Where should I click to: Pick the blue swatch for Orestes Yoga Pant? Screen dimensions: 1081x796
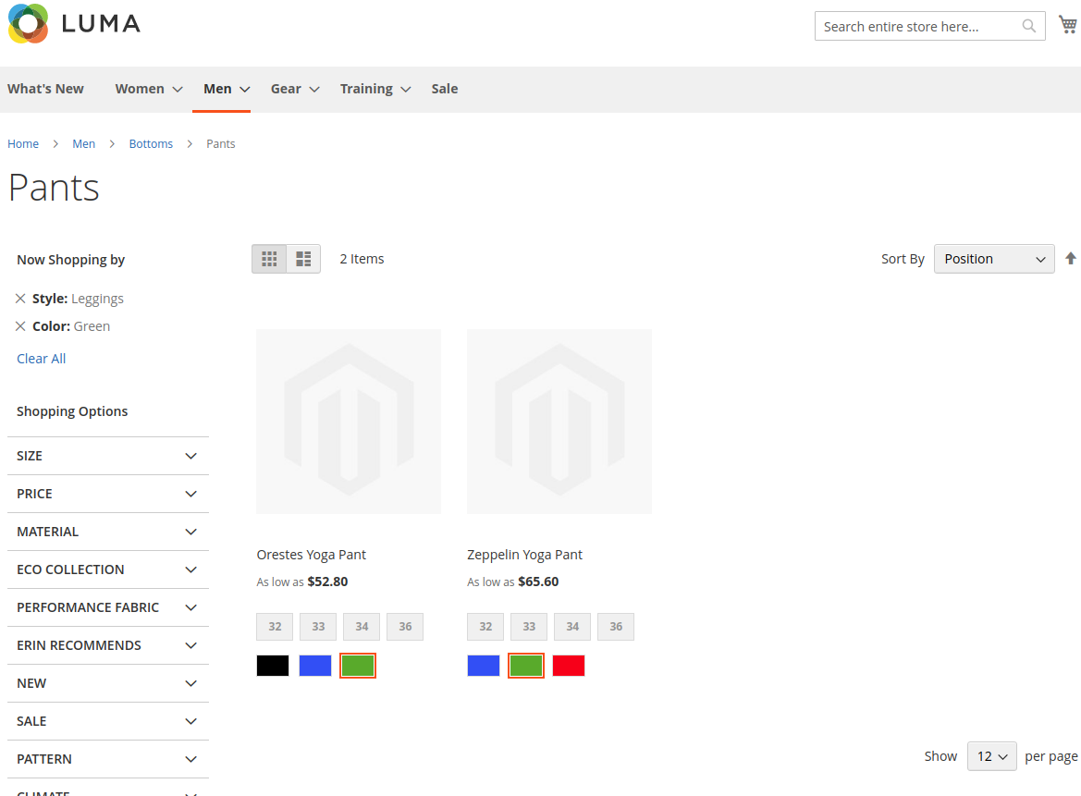[x=314, y=665]
